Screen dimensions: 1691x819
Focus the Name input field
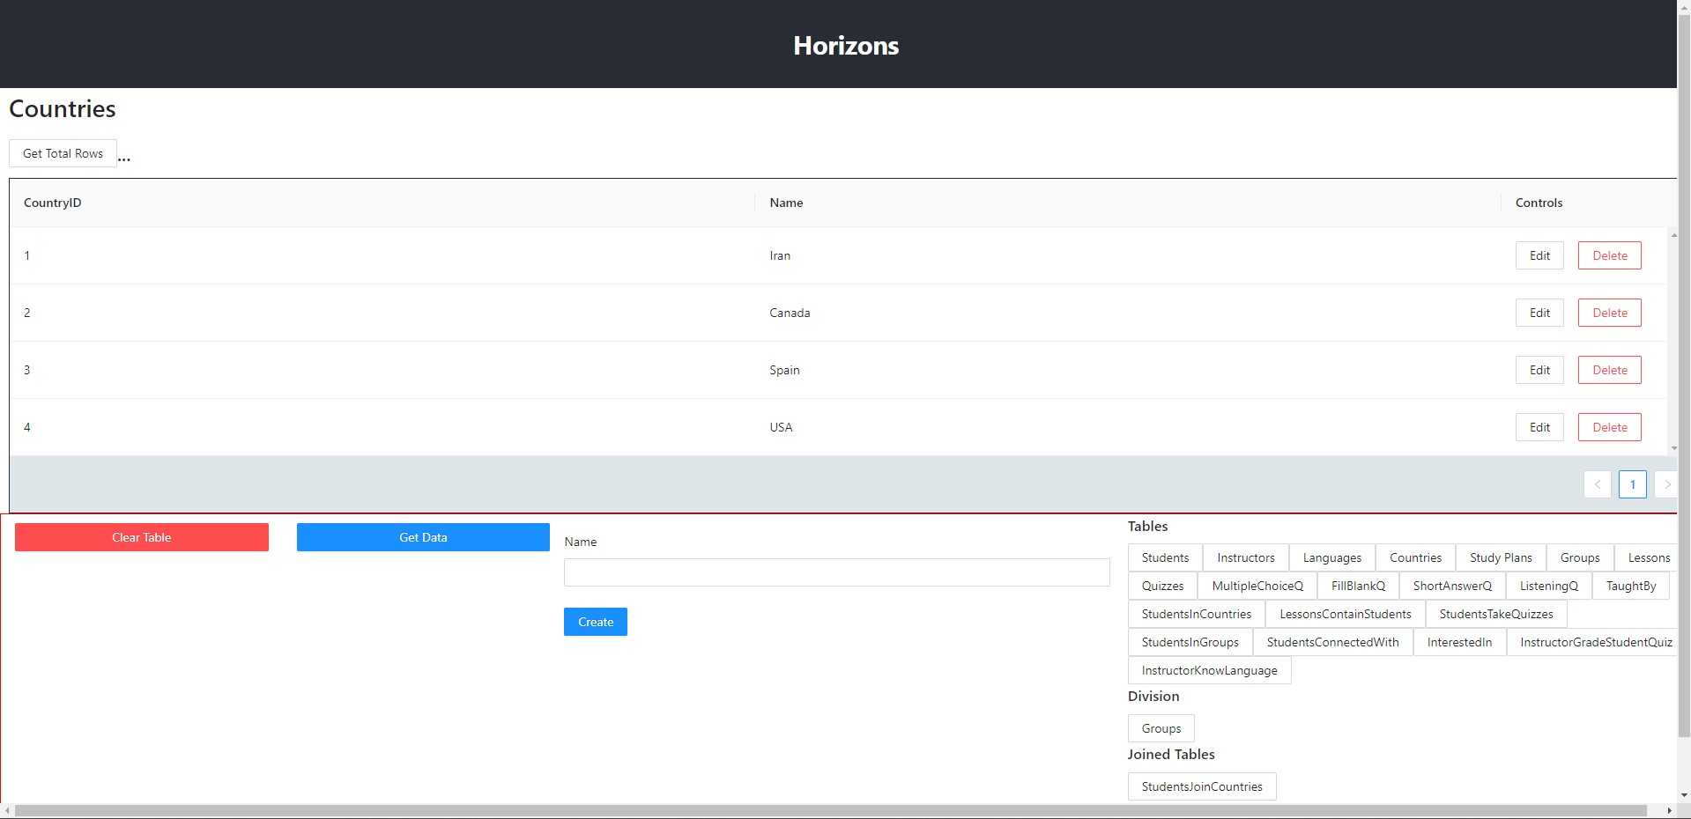[836, 572]
